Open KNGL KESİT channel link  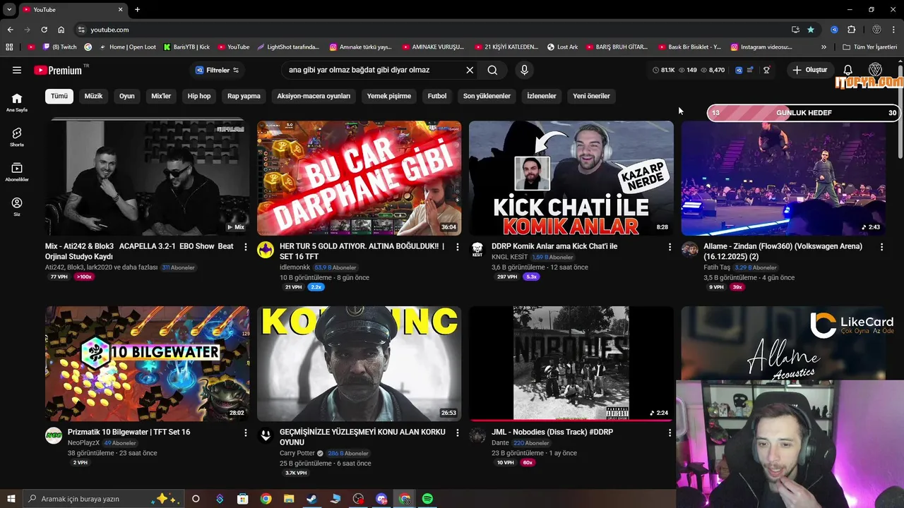(510, 257)
